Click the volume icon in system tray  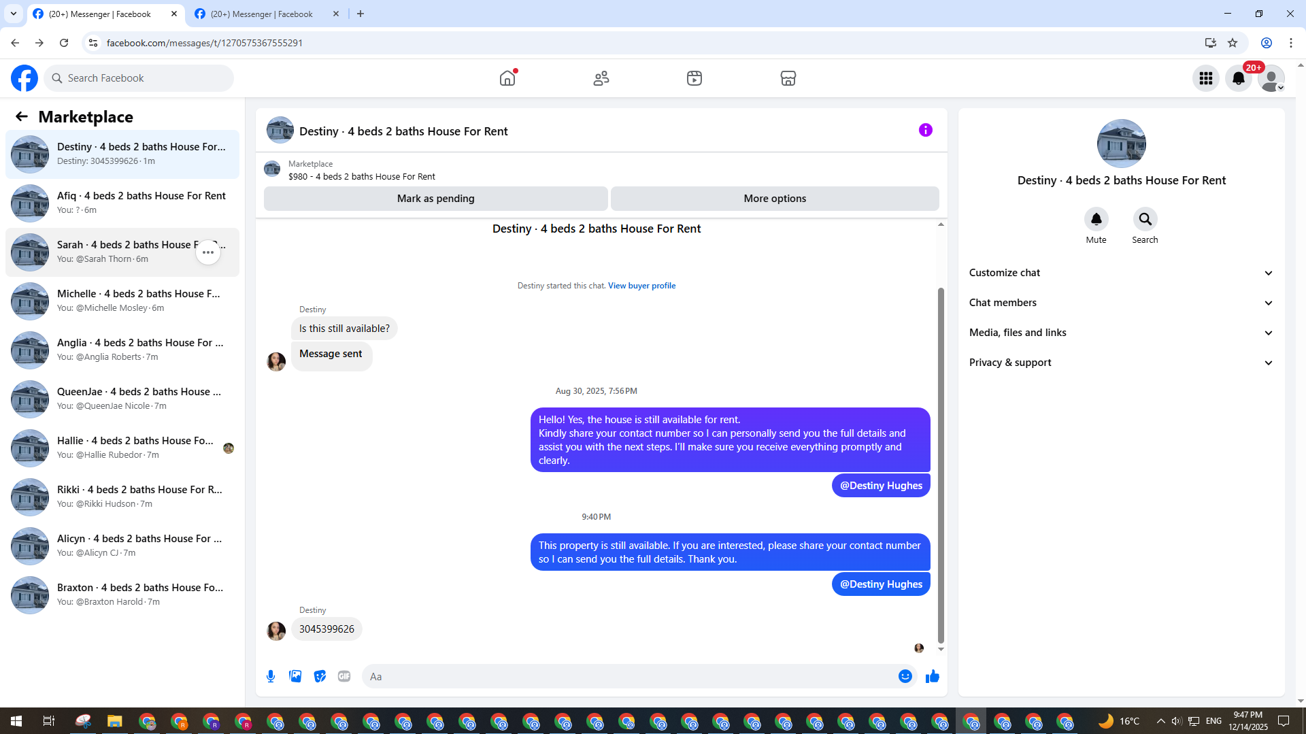[x=1177, y=721]
